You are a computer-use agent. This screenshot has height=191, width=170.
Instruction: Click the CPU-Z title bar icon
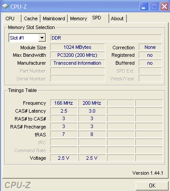[x=5, y=6]
